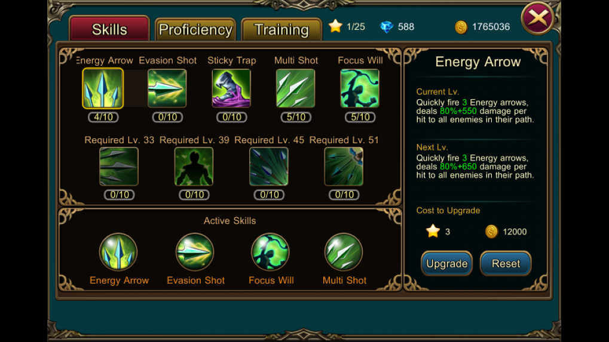
Task: Open the Training tab
Action: click(281, 29)
